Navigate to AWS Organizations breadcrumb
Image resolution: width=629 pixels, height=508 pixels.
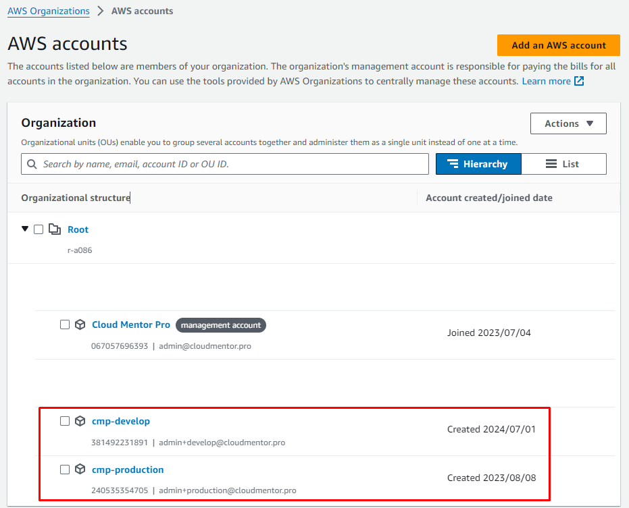[49, 11]
